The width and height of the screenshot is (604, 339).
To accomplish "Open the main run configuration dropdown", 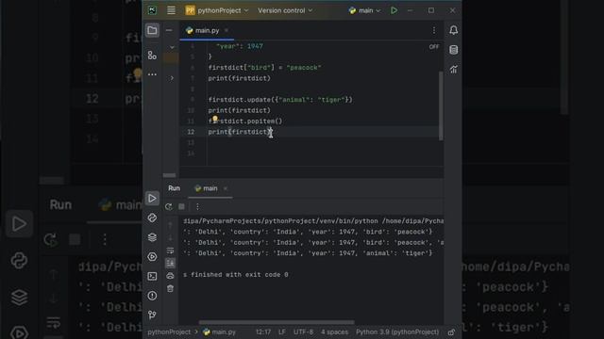I will [x=364, y=10].
